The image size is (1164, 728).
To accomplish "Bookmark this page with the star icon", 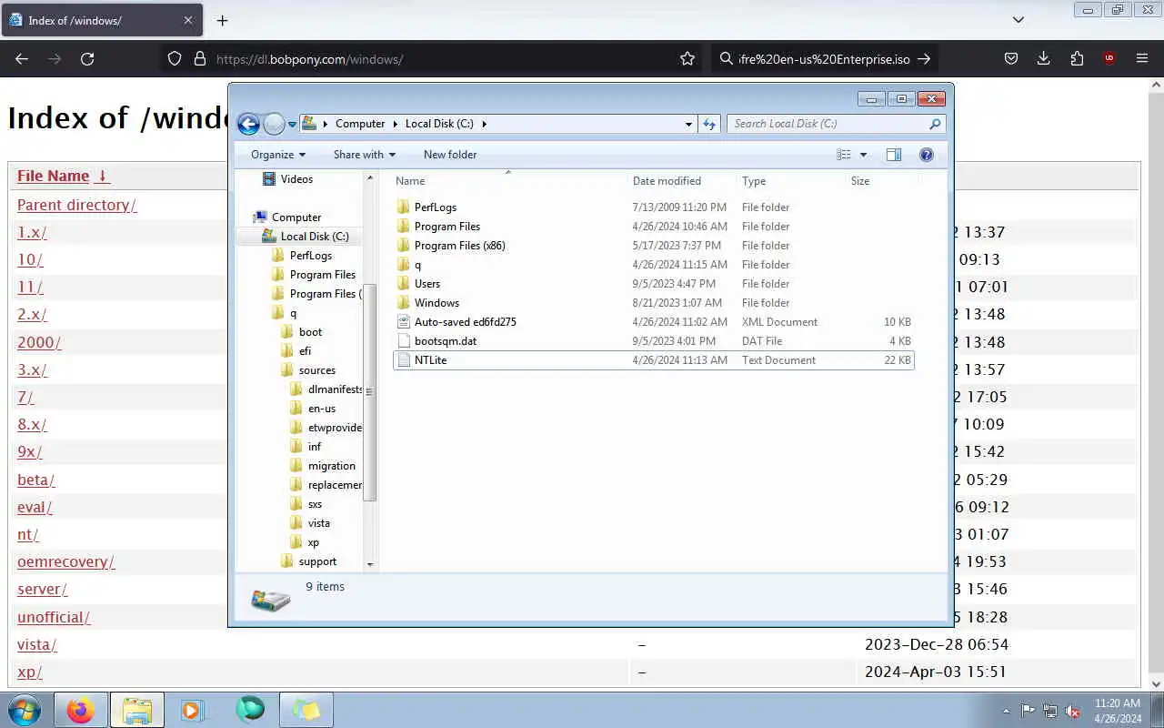I will tap(687, 58).
